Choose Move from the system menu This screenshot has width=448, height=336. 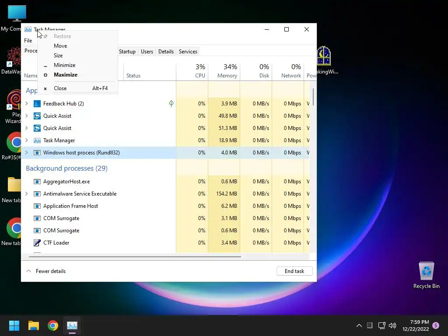pyautogui.click(x=77, y=45)
